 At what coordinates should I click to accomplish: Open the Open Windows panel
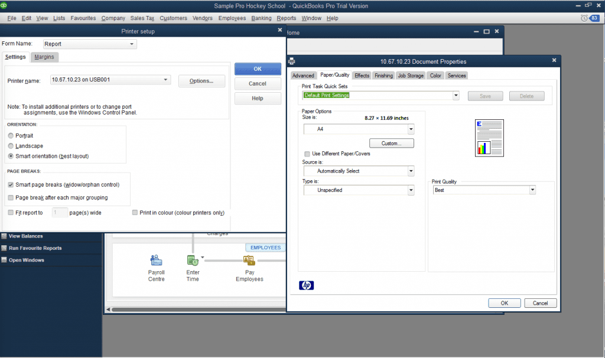click(27, 260)
